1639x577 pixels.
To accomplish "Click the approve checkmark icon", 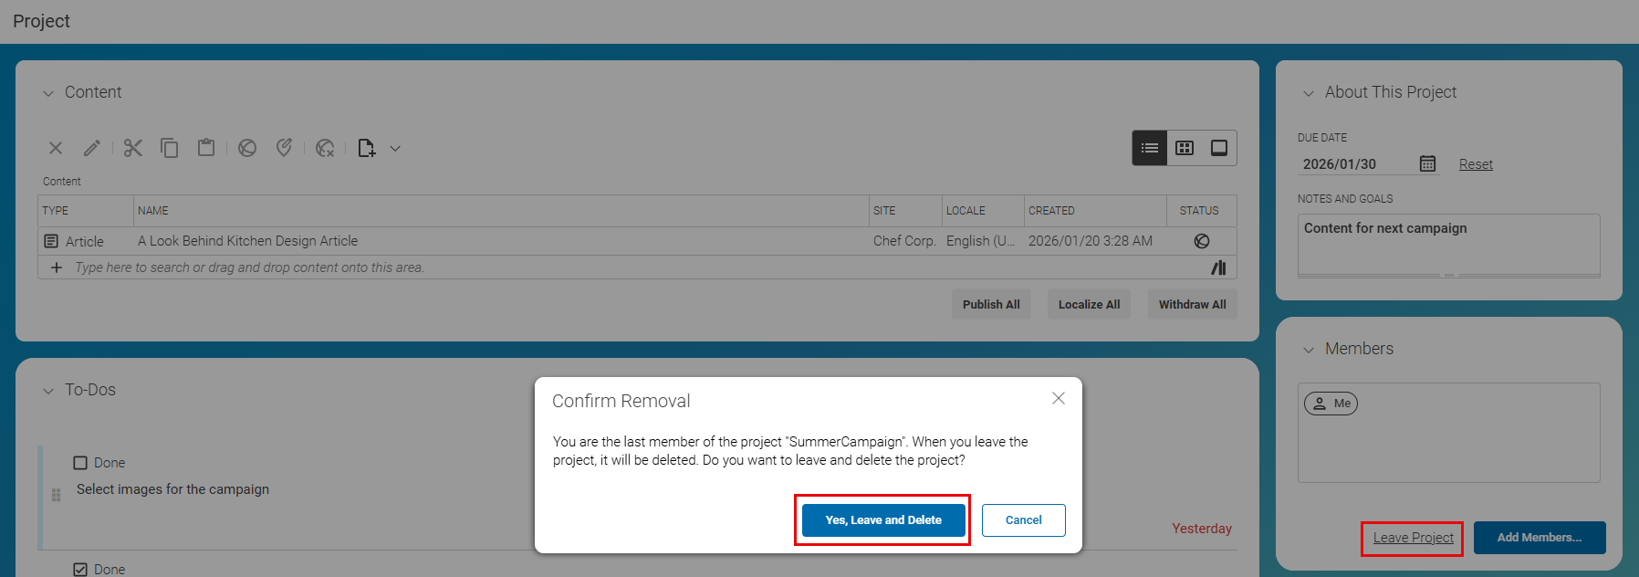I will click(284, 148).
